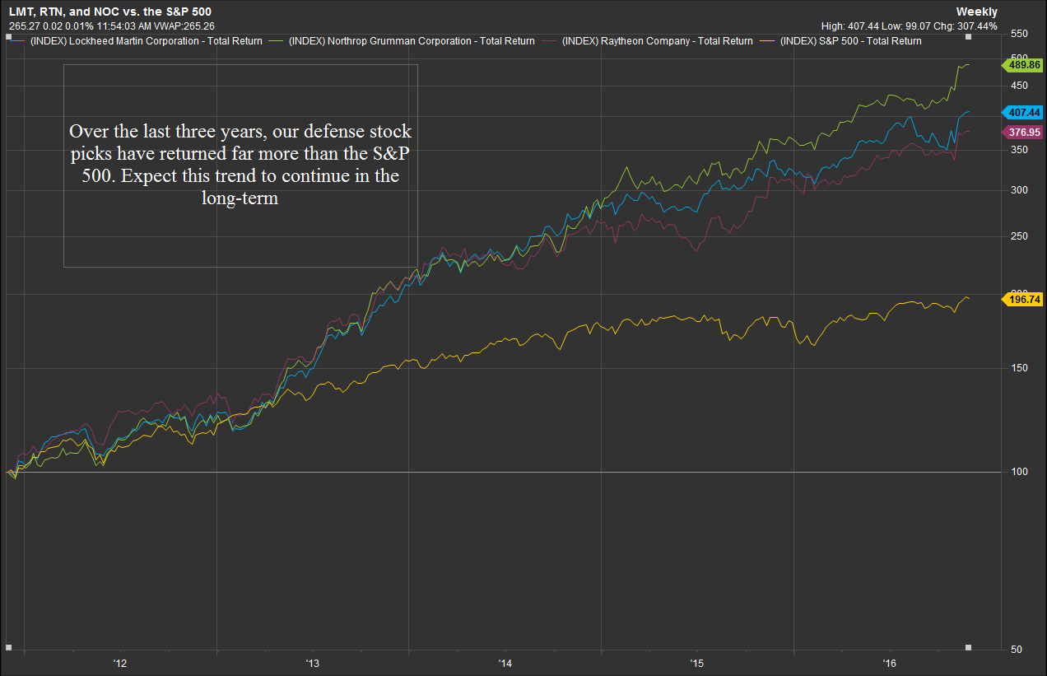Click the '12 year label on time axis
The width and height of the screenshot is (1047, 676).
(120, 663)
